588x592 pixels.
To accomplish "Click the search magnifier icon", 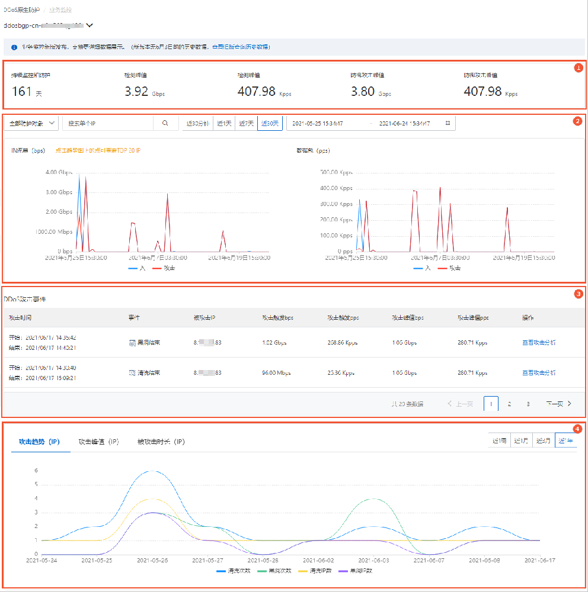I will point(165,123).
